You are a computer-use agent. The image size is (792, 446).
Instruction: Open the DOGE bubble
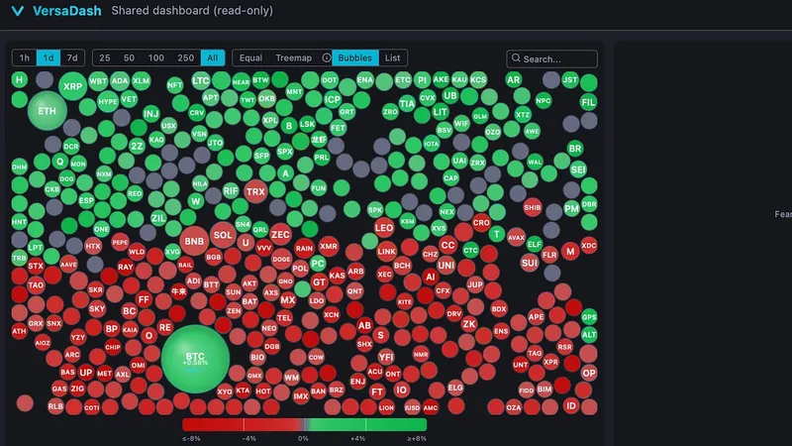[281, 259]
